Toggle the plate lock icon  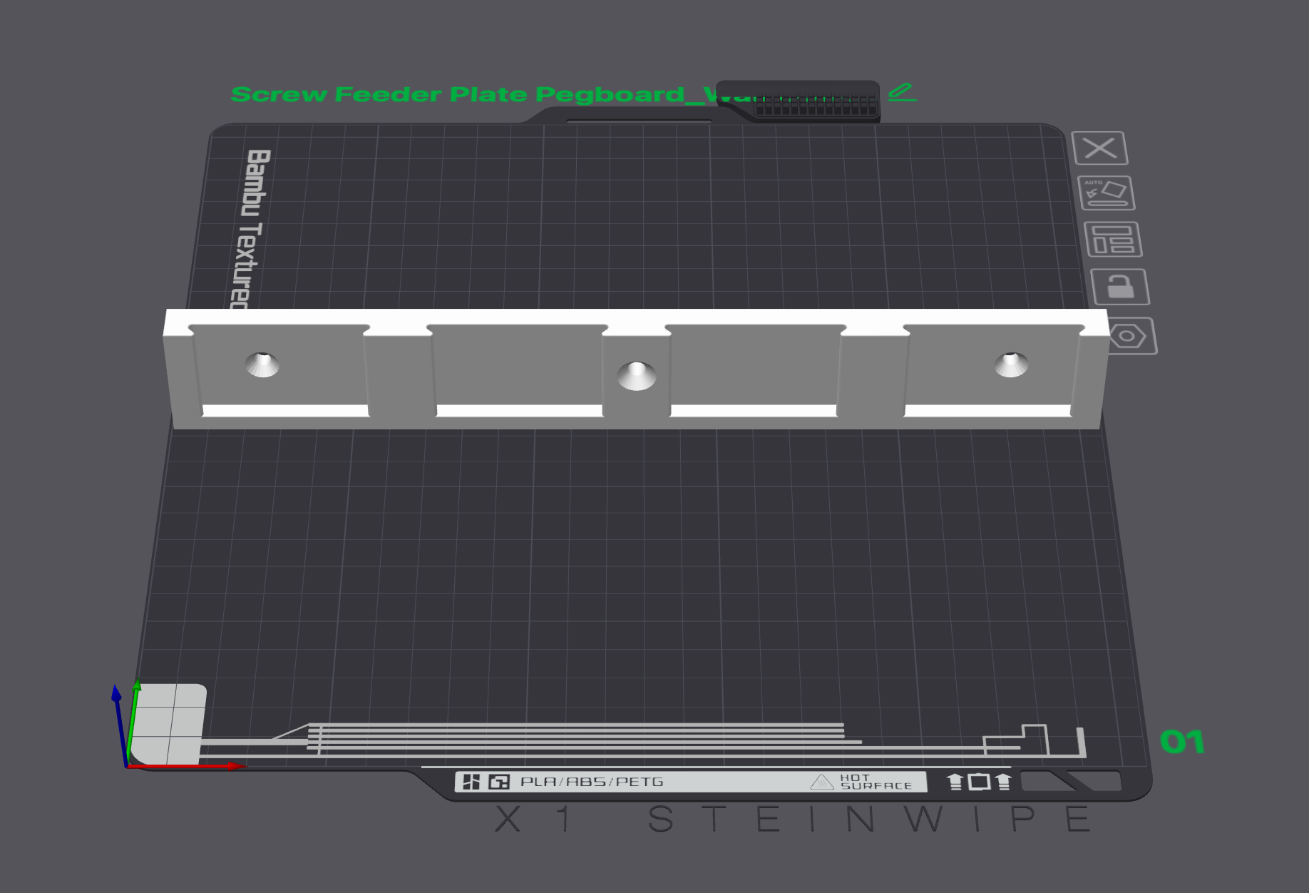click(1120, 287)
